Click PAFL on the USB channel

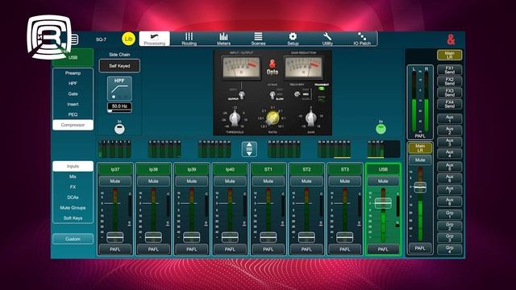383,250
